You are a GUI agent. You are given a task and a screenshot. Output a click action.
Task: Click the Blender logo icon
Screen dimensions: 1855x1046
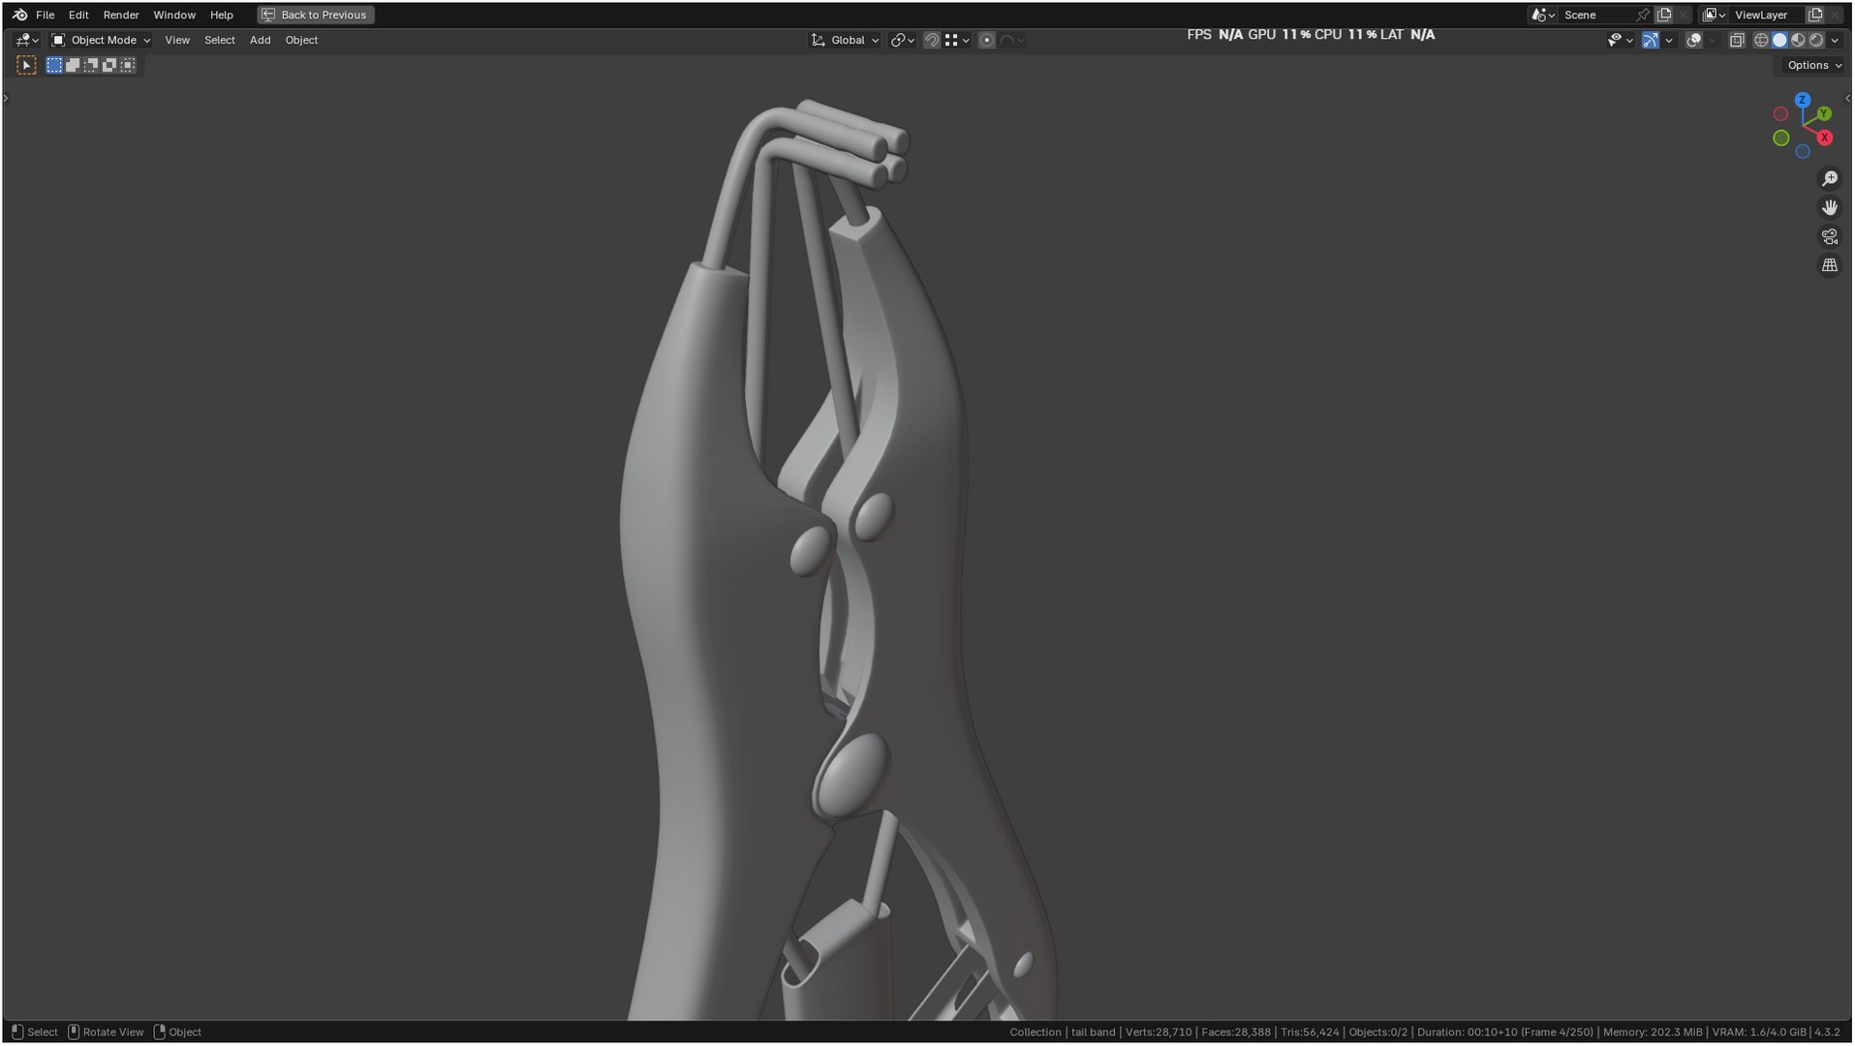[x=19, y=15]
